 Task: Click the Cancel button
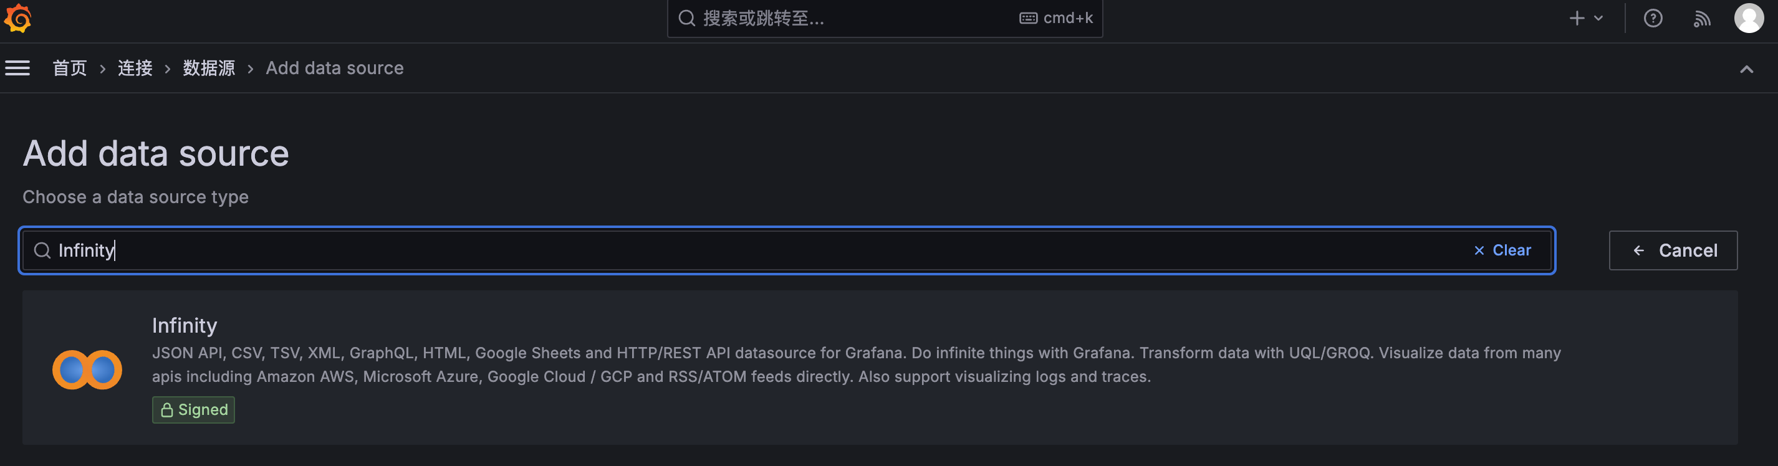[1673, 250]
